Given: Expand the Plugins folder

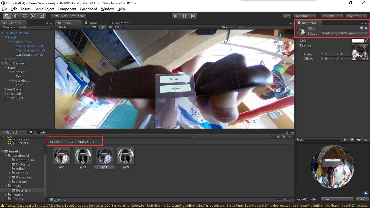Looking at the screenshot, I should [6, 195].
